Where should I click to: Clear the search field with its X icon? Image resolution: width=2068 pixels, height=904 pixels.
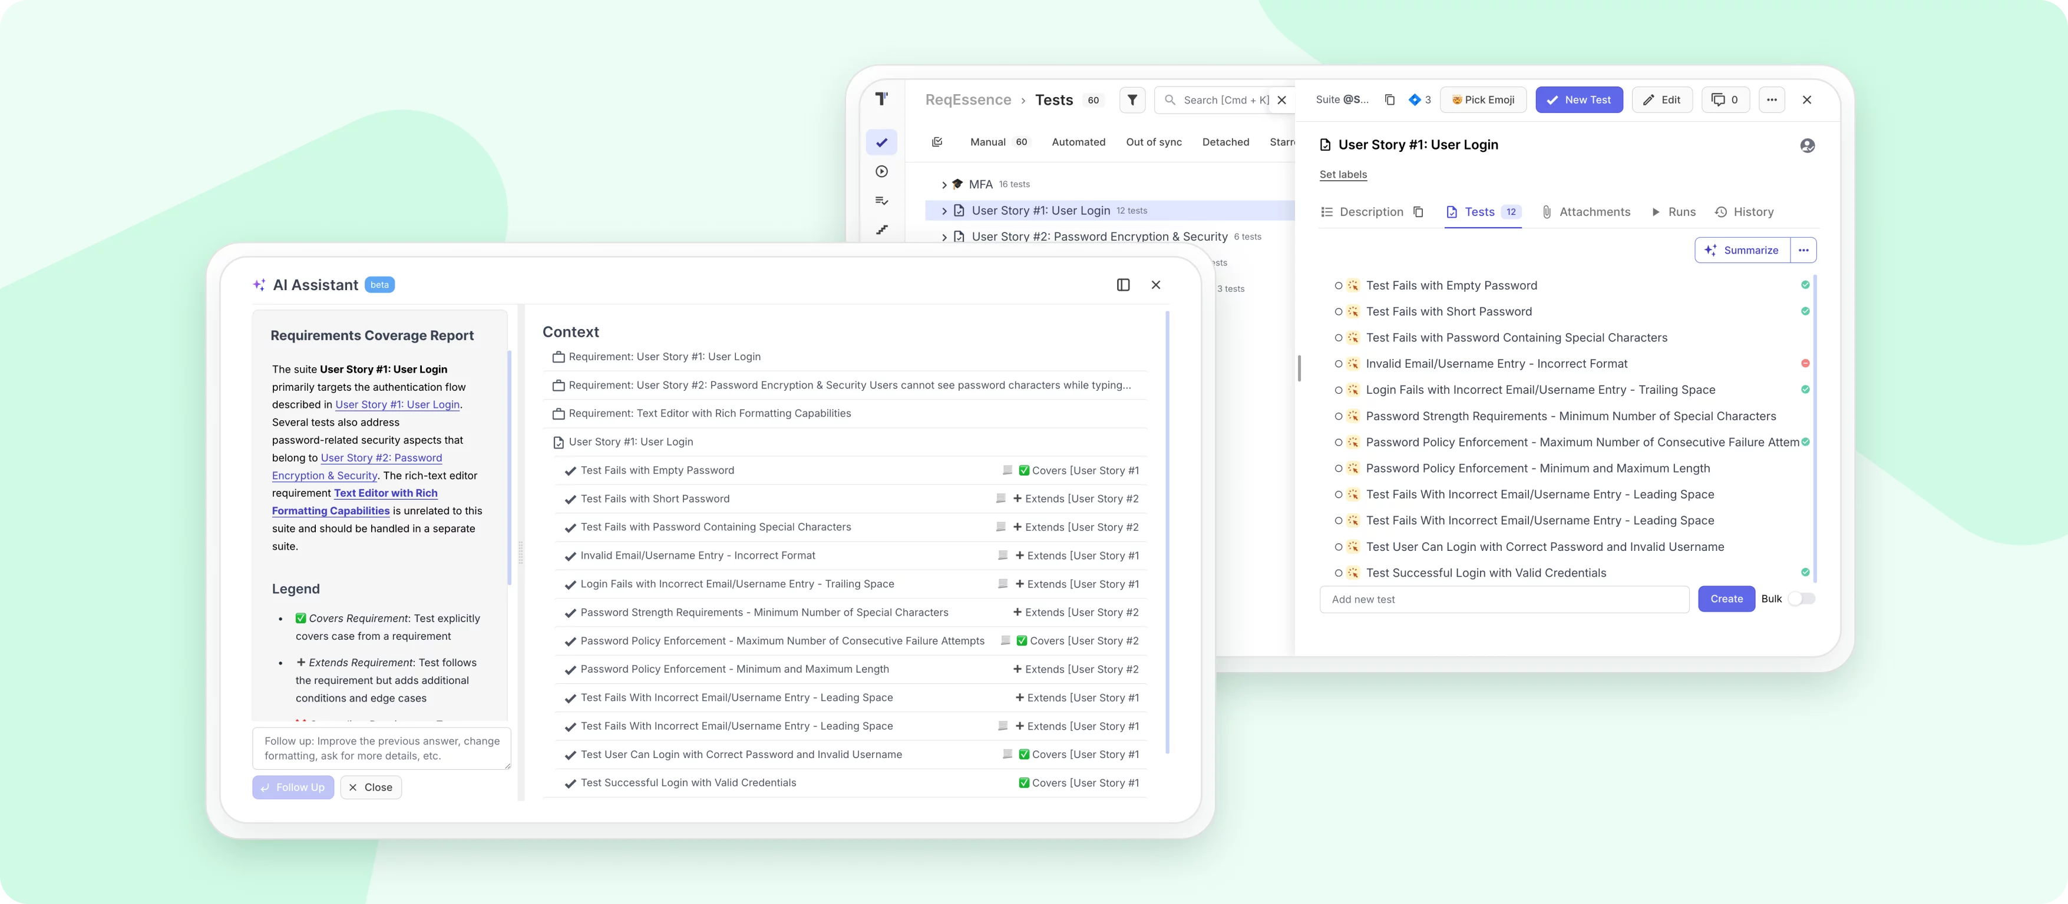[1282, 100]
